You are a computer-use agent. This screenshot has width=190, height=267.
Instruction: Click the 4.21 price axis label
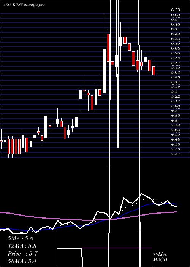coord(176,154)
